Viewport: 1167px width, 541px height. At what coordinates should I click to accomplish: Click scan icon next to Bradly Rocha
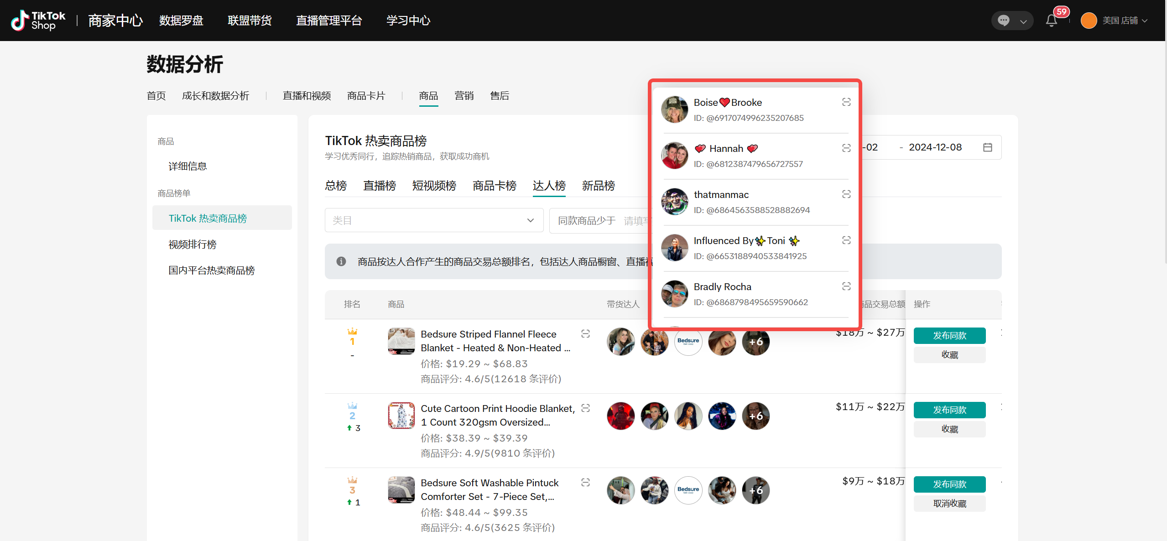(x=846, y=286)
